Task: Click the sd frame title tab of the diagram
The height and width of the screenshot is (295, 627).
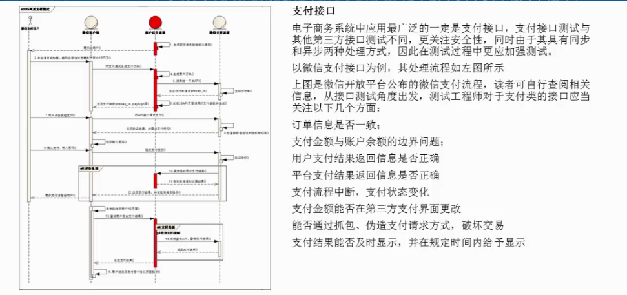Action: (37, 8)
